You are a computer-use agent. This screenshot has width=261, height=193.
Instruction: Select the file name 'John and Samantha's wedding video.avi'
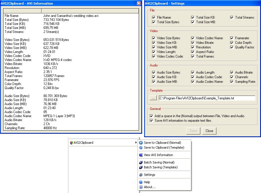71,16
